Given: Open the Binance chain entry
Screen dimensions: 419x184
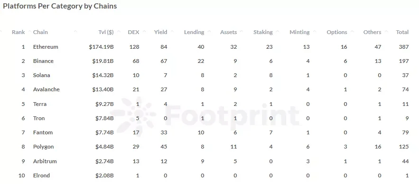Looking at the screenshot, I should [43, 61].
